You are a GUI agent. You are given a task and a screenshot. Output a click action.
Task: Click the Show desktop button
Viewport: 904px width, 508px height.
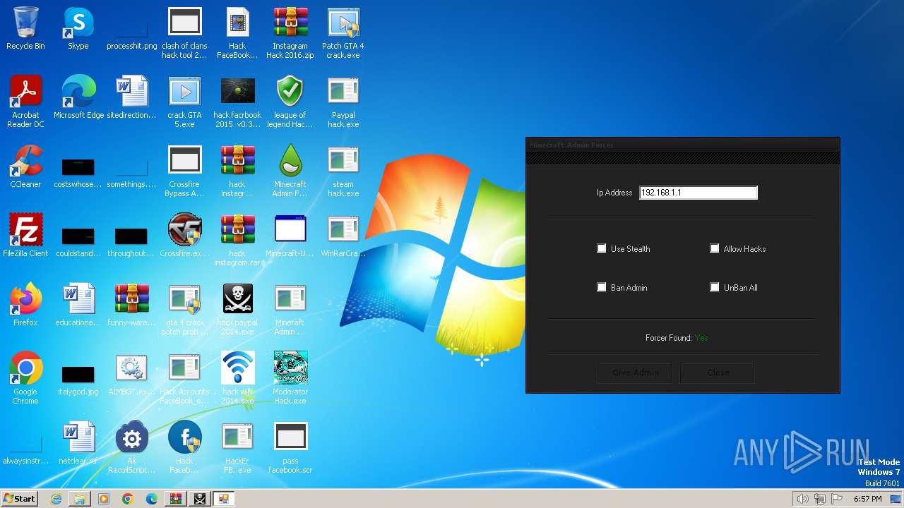coord(896,499)
